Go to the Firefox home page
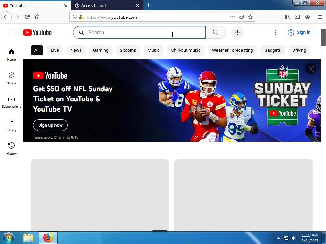This screenshot has height=244, width=326. [37, 17]
